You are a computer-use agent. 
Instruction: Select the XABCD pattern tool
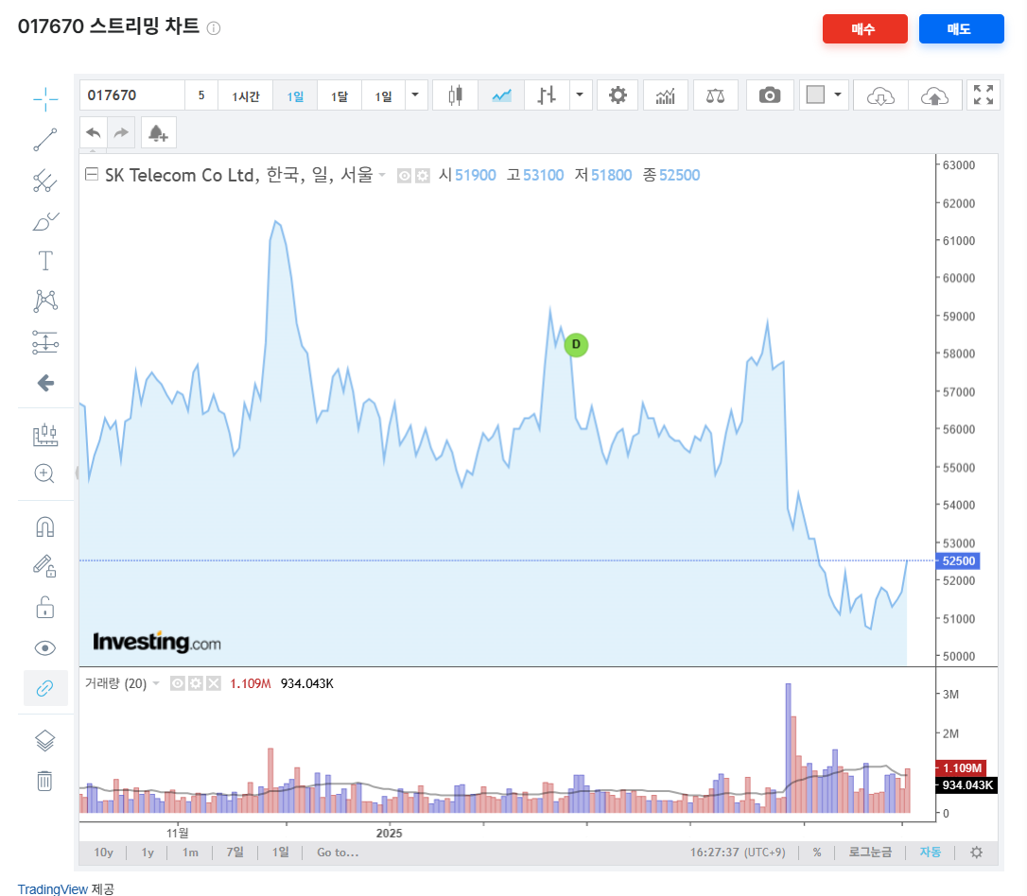44,301
